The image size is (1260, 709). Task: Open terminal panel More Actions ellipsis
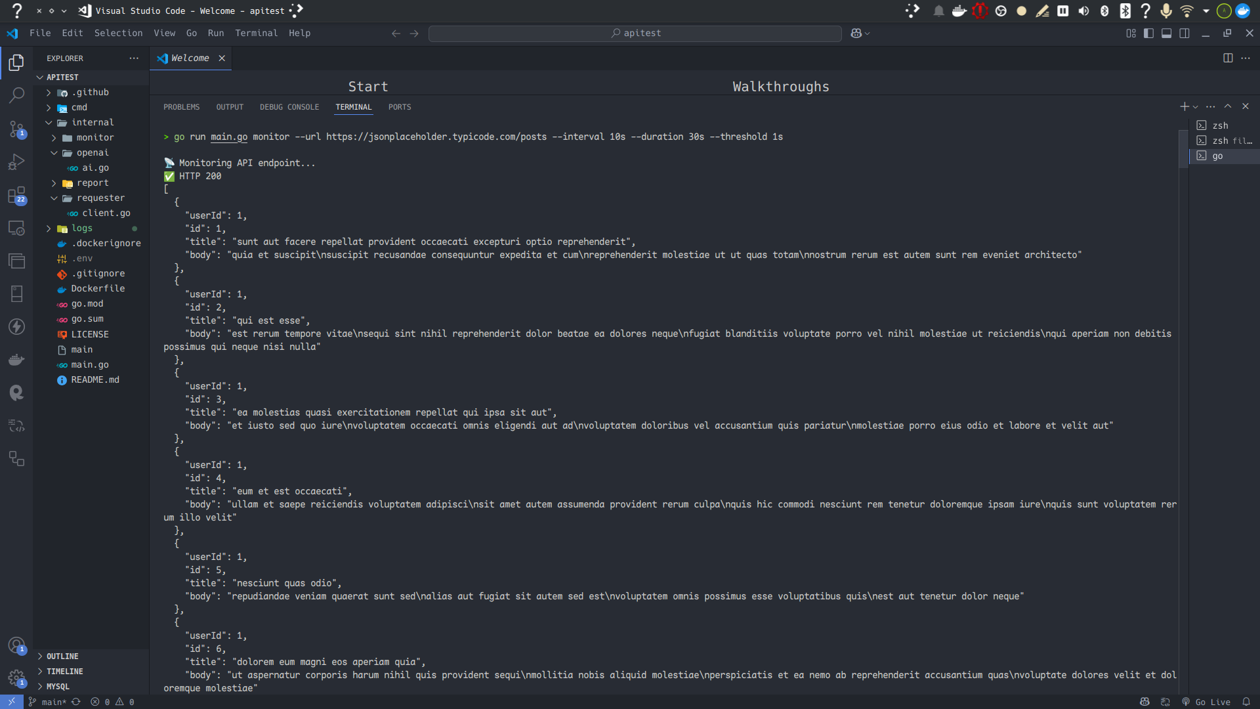1211,106
